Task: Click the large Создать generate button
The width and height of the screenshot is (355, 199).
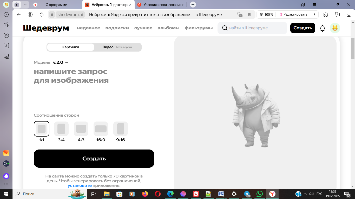Action: tap(94, 159)
